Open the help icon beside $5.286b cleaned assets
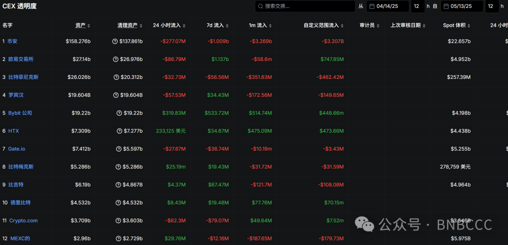 click(118, 167)
